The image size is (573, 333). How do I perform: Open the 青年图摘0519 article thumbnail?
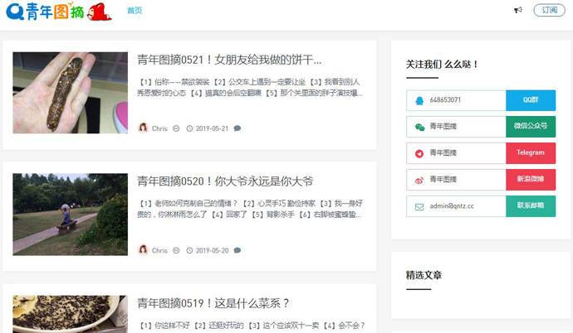tap(70, 314)
